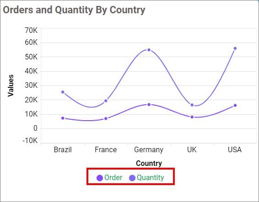
Task: Click the Country axis title
Action: coord(149,163)
